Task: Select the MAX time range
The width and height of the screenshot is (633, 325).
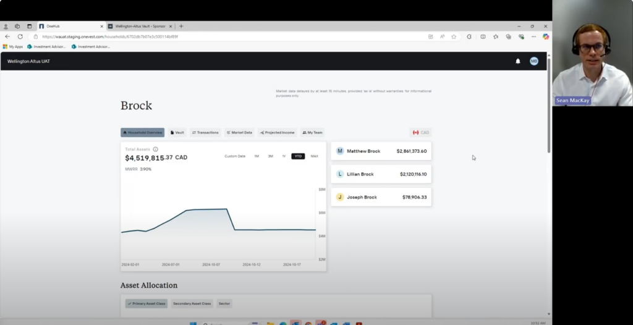Action: (314, 156)
